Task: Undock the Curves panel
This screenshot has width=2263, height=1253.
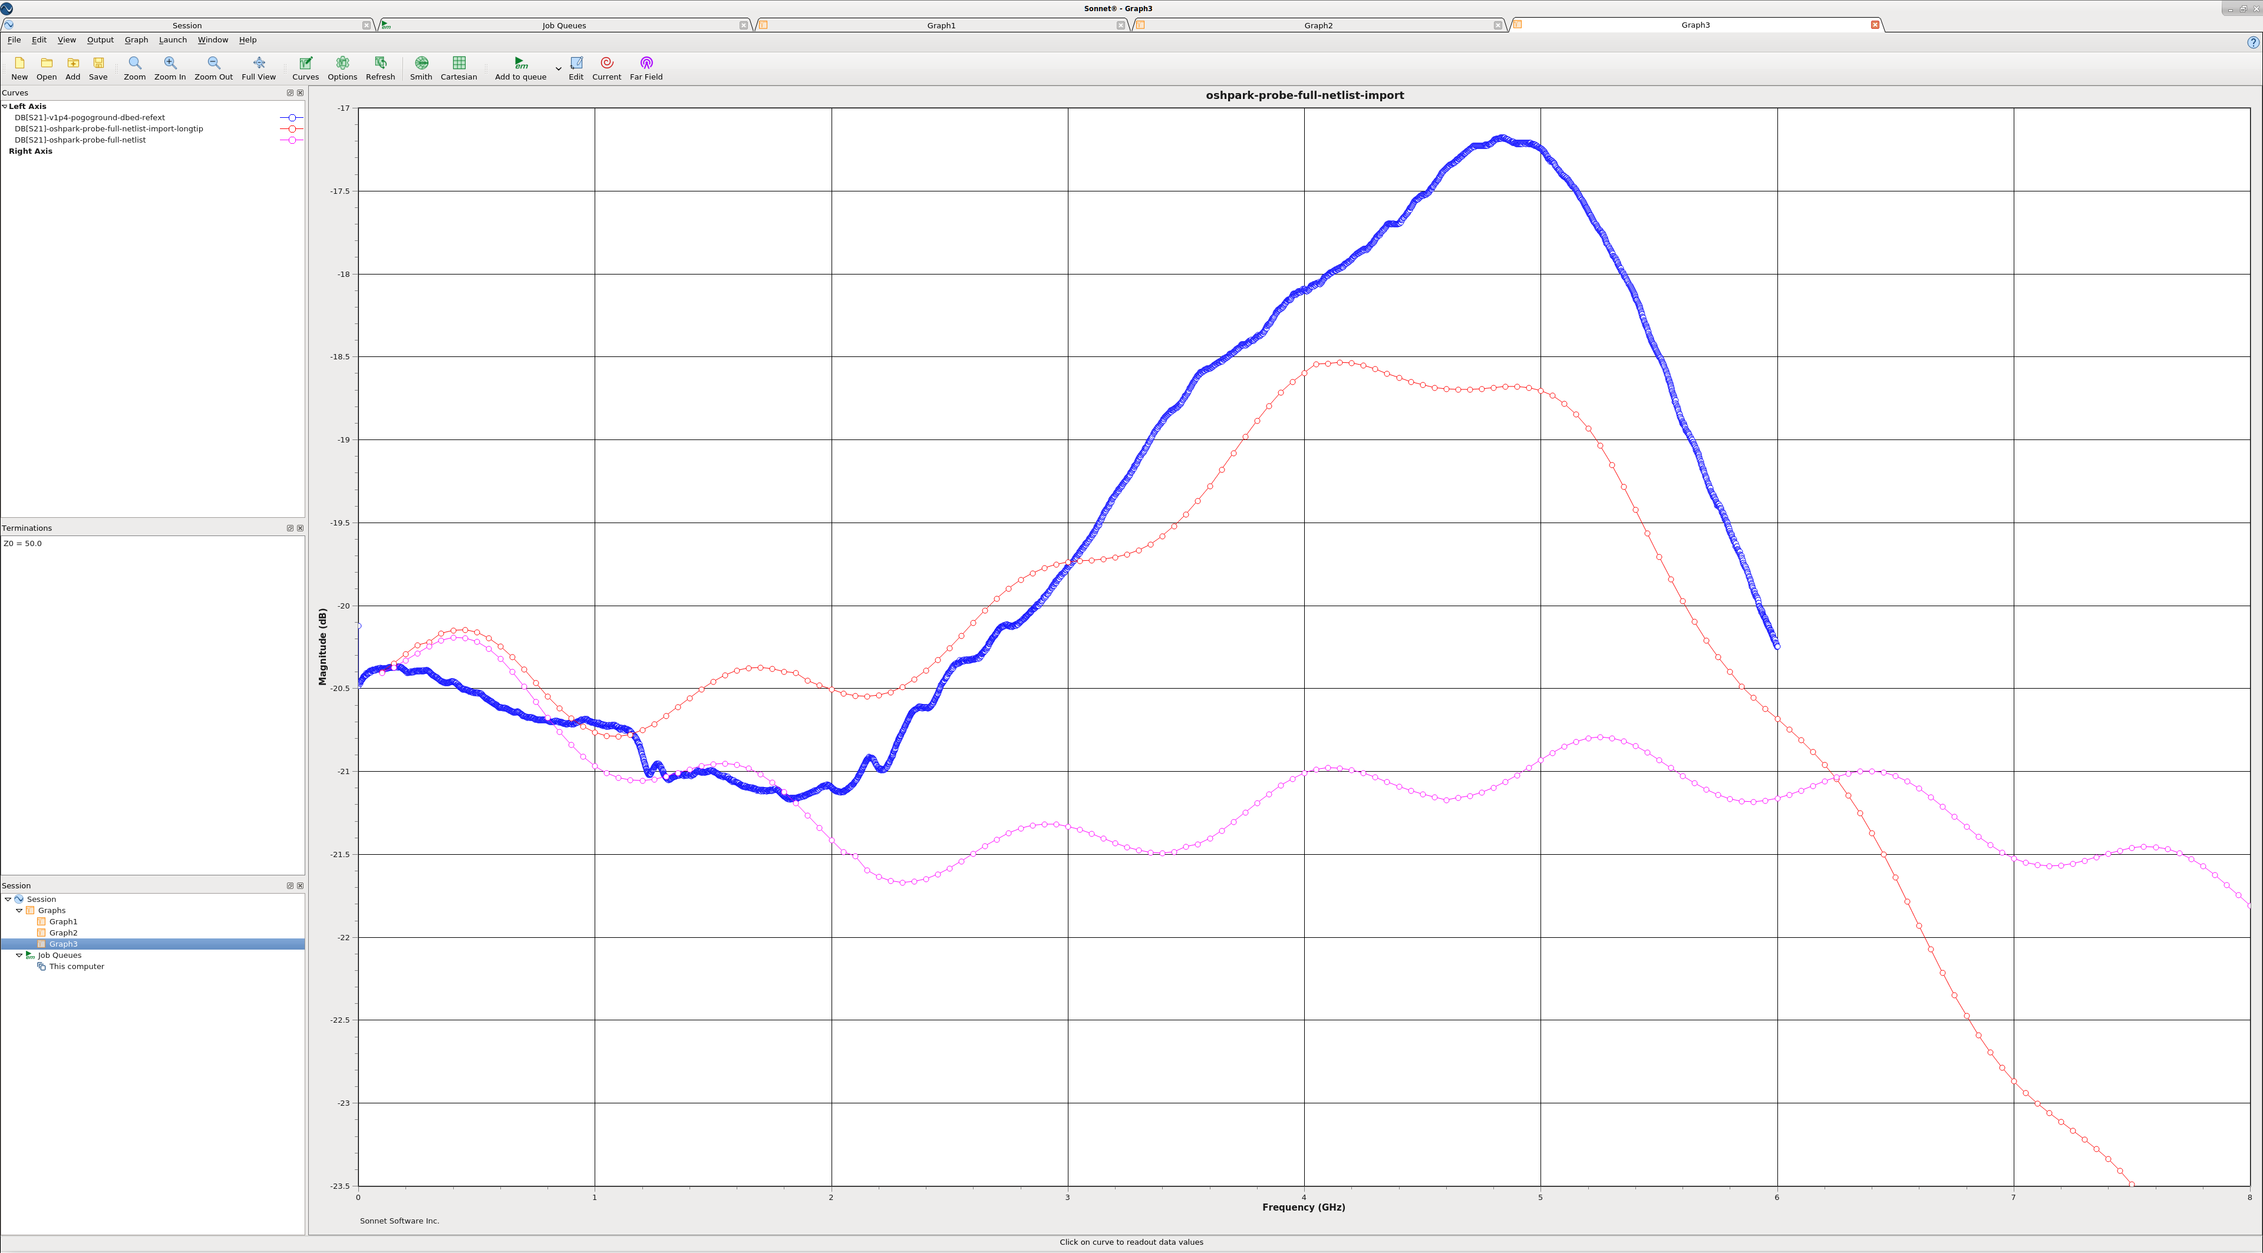Action: click(290, 93)
